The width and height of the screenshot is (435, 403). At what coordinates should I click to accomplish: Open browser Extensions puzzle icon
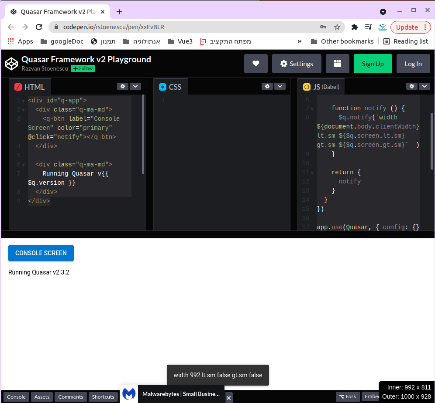coord(355,27)
